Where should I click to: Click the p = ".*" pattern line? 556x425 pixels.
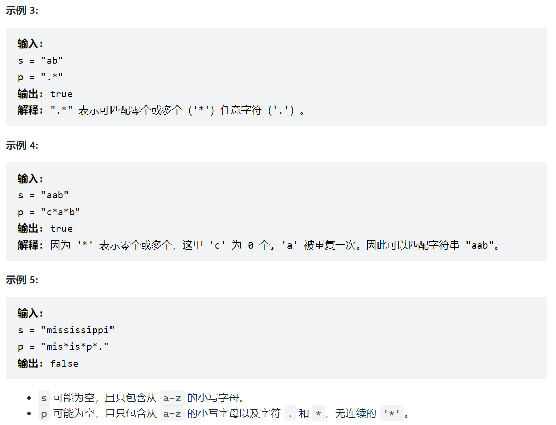tap(40, 77)
